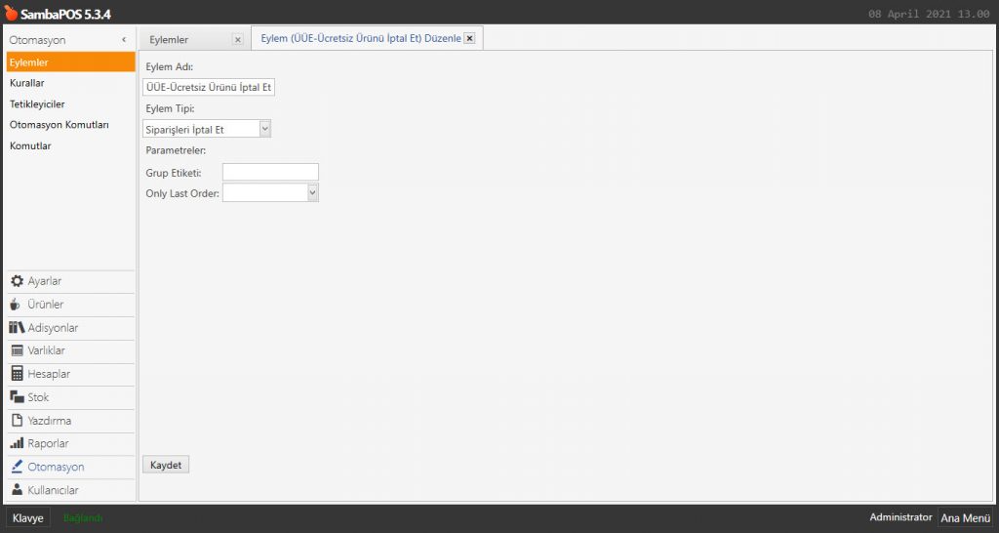This screenshot has height=533, width=999.
Task: Close the Eylem Düzenle tab
Action: pos(469,39)
